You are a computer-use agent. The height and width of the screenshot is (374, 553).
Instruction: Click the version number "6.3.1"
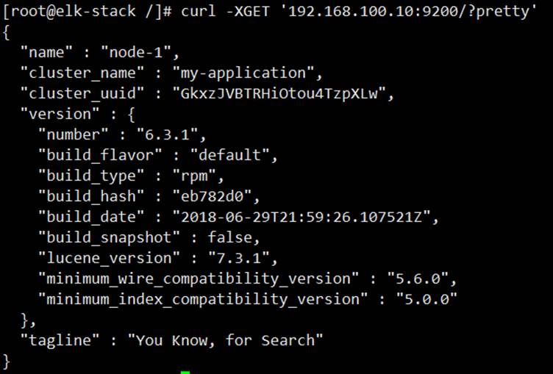167,134
